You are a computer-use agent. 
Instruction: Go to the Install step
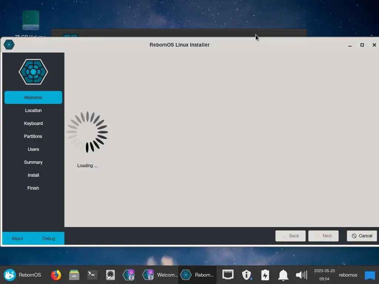coord(33,175)
